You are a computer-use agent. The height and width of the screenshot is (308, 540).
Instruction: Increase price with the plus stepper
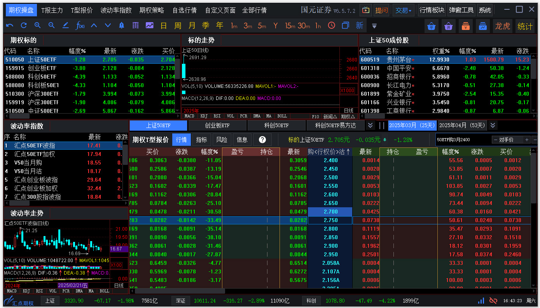(x=527, y=140)
